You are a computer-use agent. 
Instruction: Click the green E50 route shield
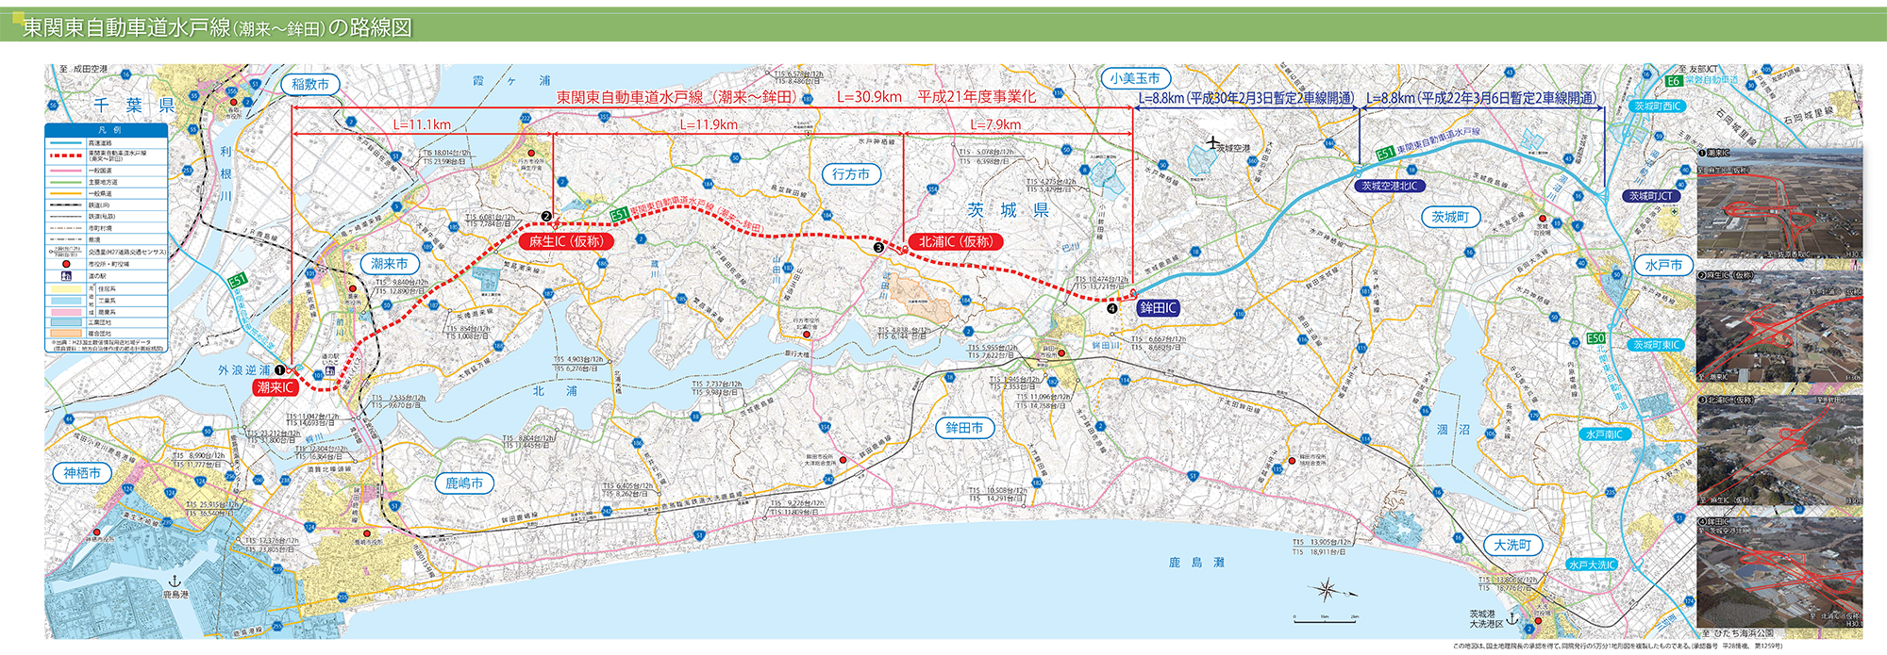pos(1595,338)
